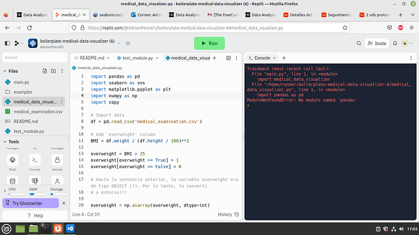Image resolution: width=419 pixels, height=235 pixels.
Task: Create a new folder icon
Action: tap(53, 71)
